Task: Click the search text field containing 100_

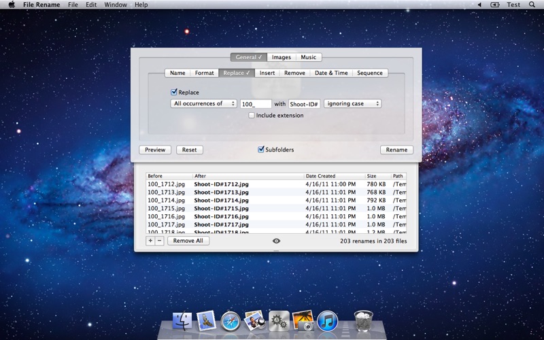Action: [x=256, y=104]
